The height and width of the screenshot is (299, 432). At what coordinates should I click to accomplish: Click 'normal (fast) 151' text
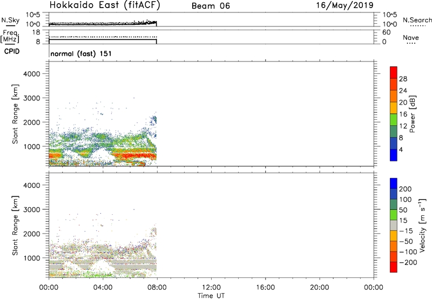tap(81, 53)
